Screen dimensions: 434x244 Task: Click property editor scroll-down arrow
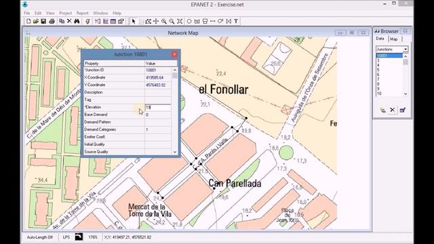(x=175, y=152)
